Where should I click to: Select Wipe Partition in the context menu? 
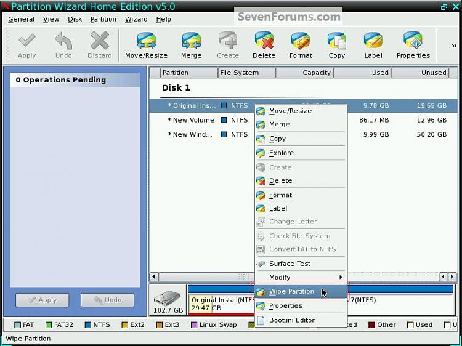(301, 291)
